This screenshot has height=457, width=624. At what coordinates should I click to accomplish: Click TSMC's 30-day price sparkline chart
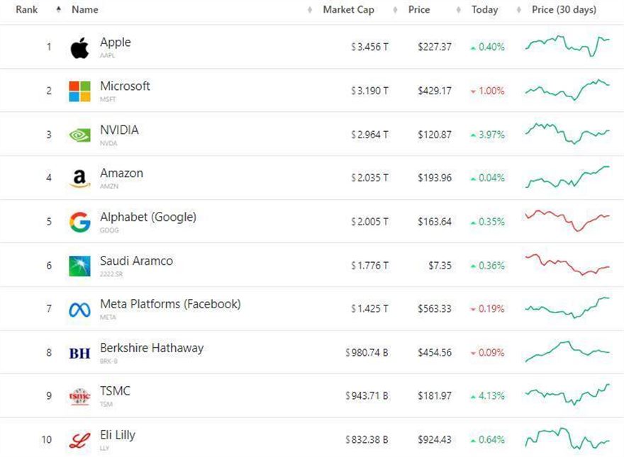pyautogui.click(x=567, y=395)
